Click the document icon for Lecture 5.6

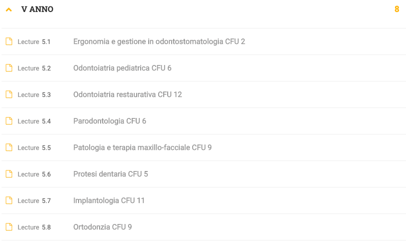pyautogui.click(x=9, y=174)
